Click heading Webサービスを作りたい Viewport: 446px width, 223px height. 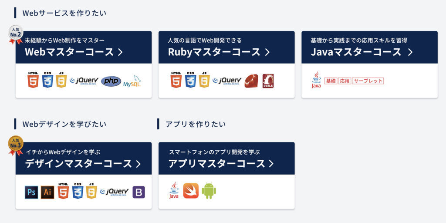click(x=64, y=13)
